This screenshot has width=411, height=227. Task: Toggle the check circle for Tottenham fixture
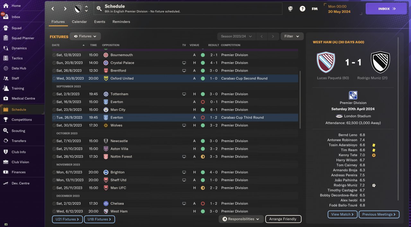tap(54, 94)
